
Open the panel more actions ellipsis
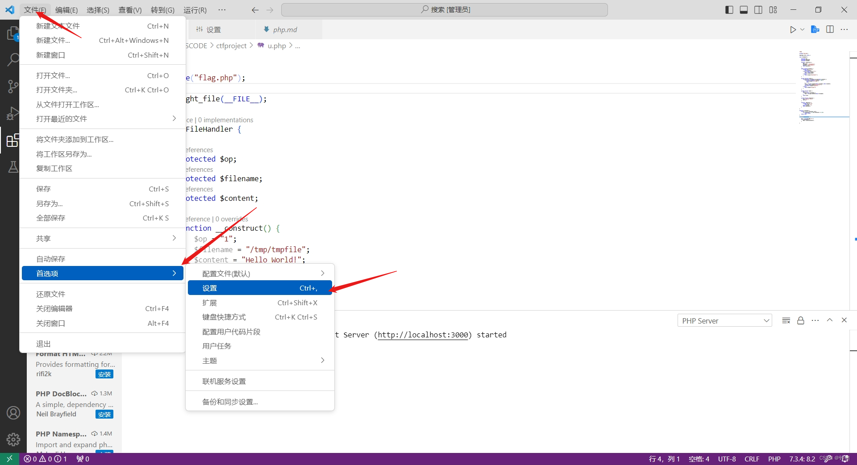coord(815,320)
